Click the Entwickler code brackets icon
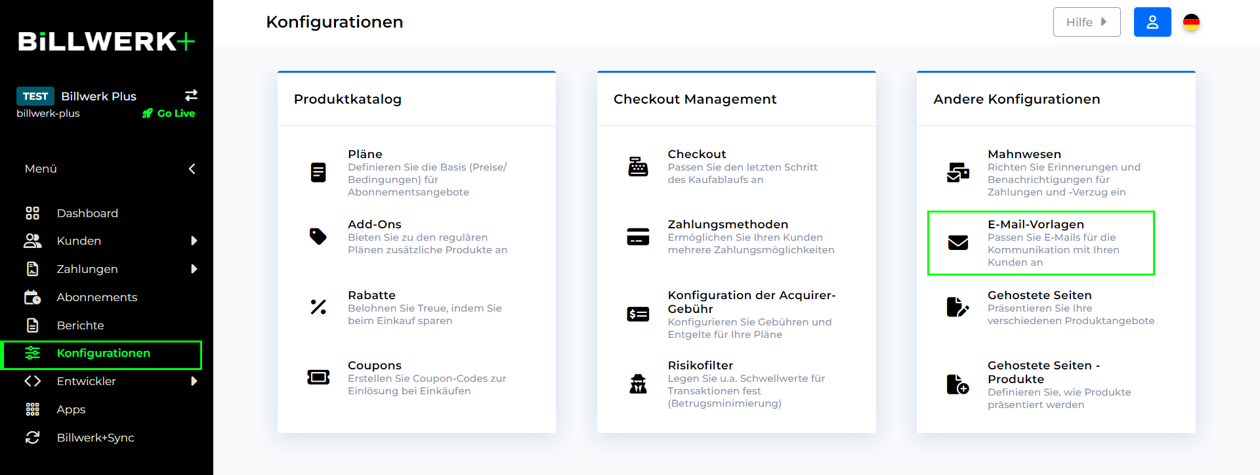Screen dimensions: 1260x475 (x=32, y=381)
